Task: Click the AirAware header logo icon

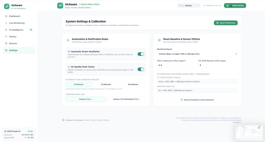Action: click(x=60, y=6)
